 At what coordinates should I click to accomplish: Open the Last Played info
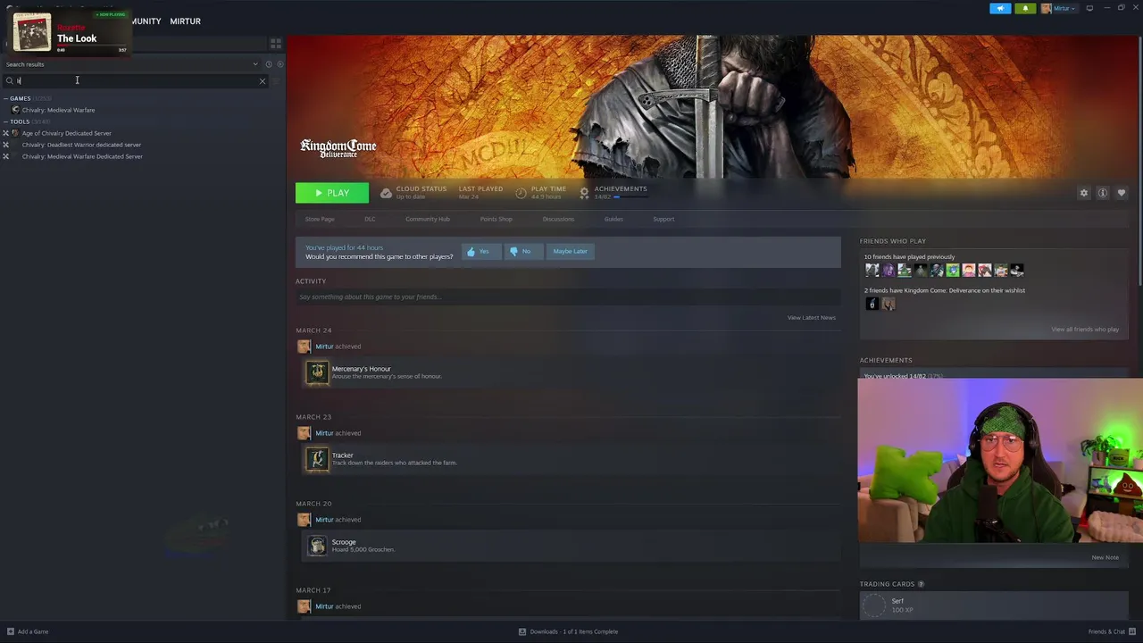tap(480, 193)
